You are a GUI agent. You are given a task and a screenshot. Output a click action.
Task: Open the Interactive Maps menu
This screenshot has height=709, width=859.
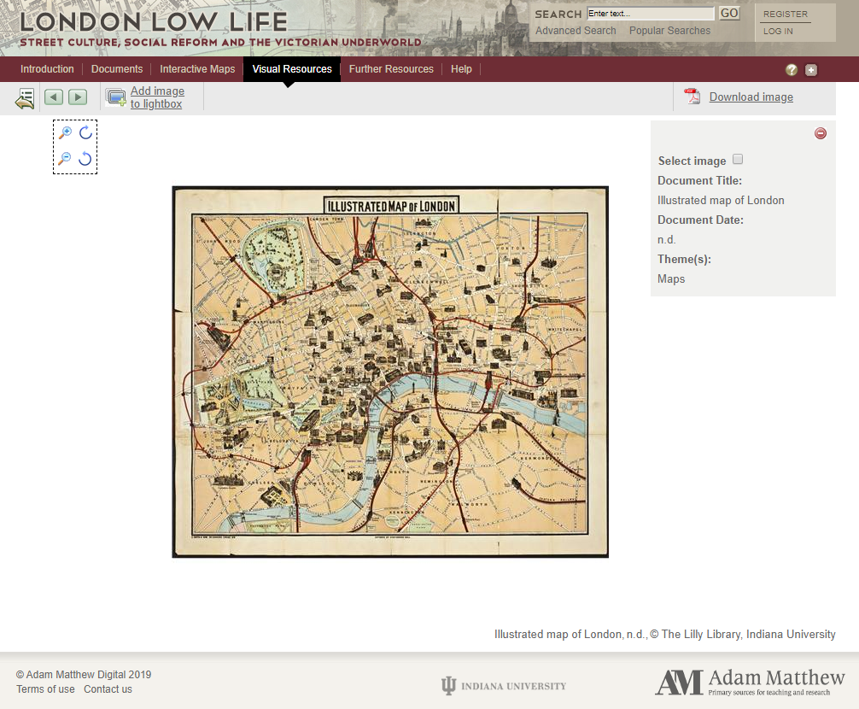(x=197, y=69)
